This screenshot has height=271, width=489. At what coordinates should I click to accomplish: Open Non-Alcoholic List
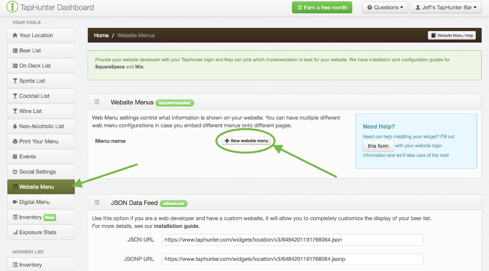click(x=41, y=126)
